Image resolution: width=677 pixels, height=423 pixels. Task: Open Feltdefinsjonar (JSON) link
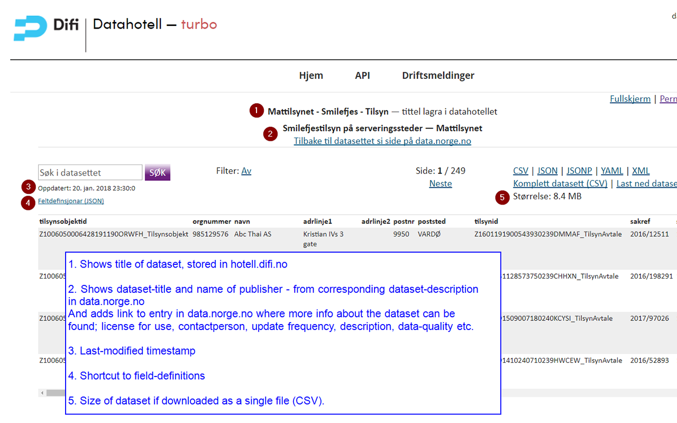(71, 201)
